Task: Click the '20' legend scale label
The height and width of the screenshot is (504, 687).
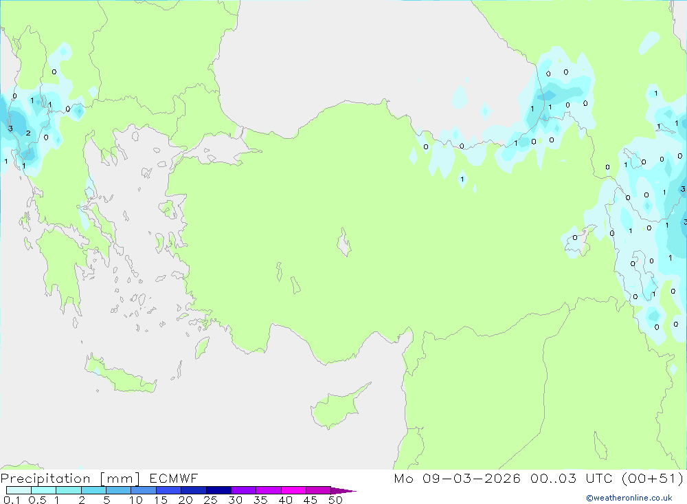Action: tap(185, 500)
